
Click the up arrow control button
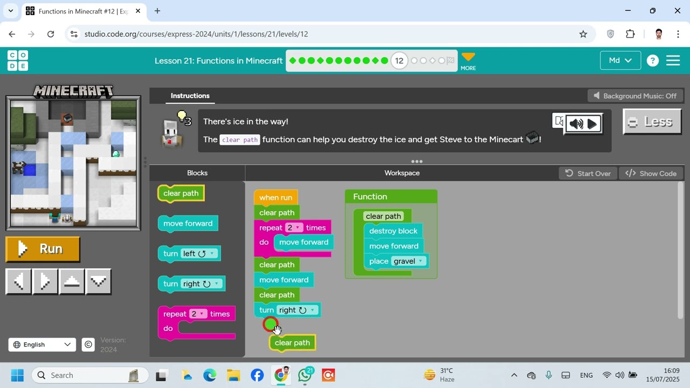pos(72,281)
